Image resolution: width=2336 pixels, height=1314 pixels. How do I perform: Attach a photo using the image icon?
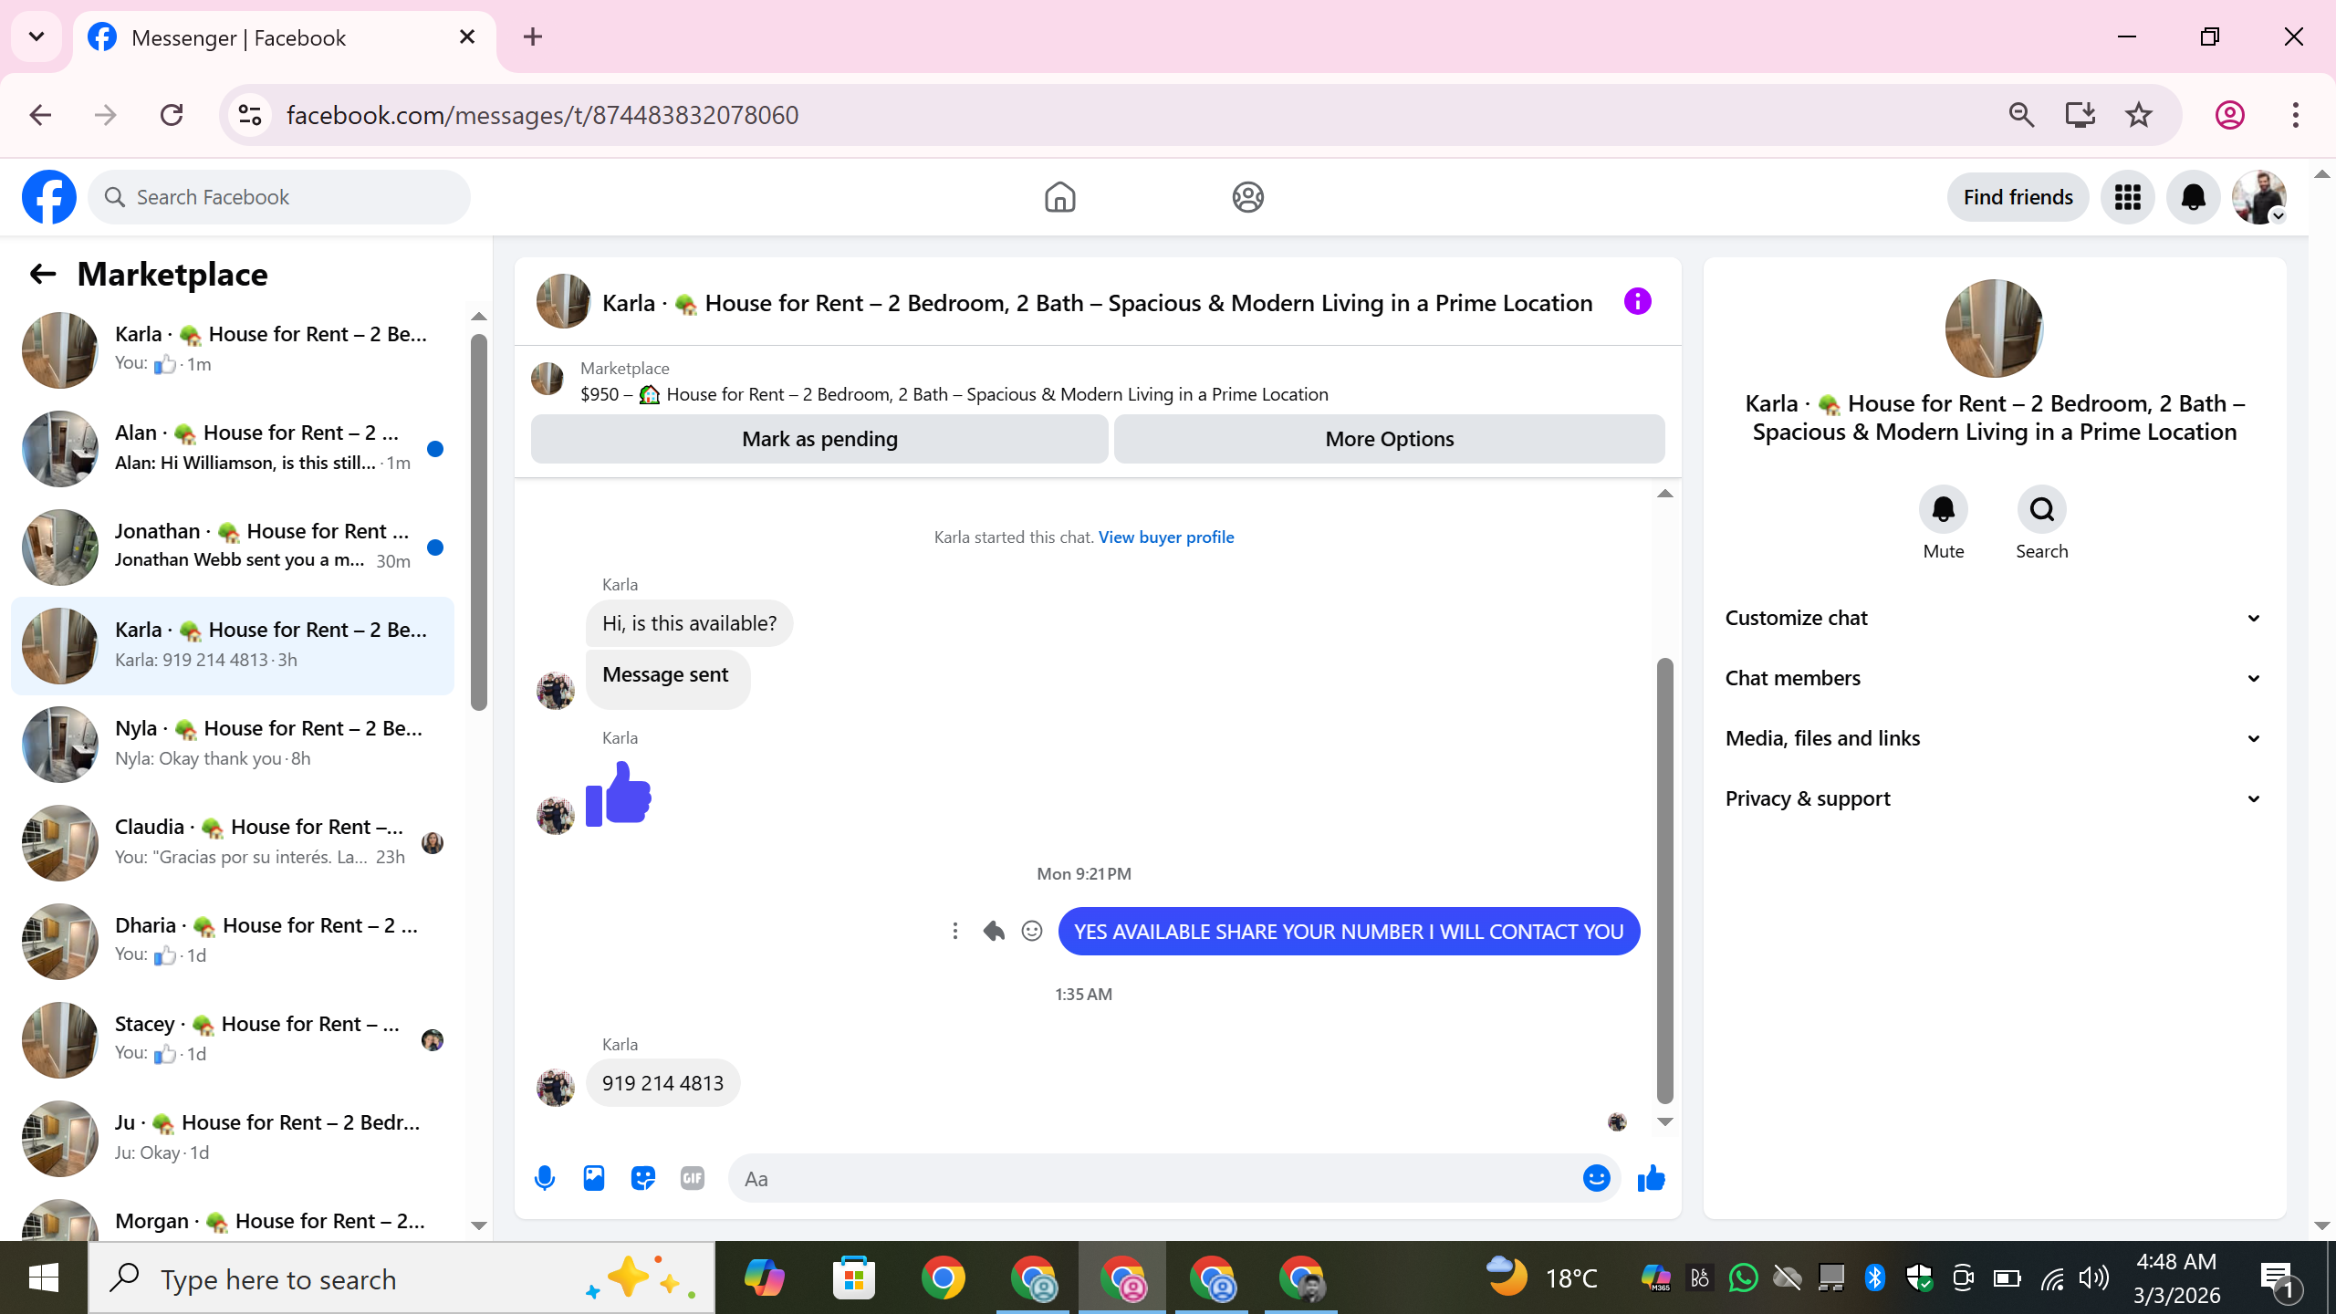(594, 1178)
